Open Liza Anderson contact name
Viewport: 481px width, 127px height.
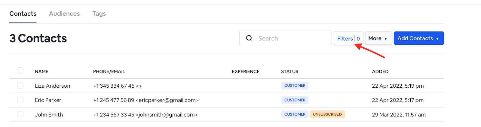tap(52, 86)
